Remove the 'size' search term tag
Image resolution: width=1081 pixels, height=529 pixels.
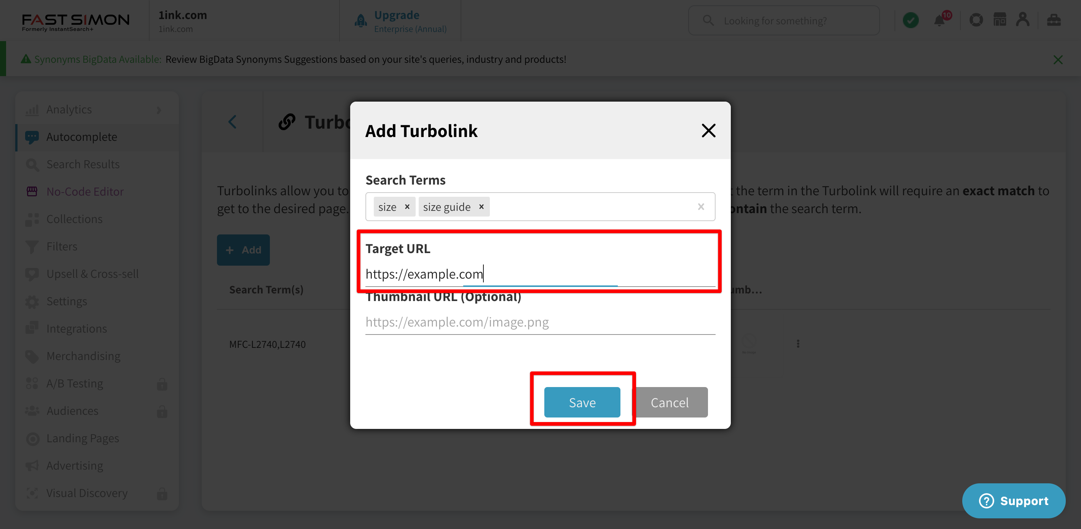coord(407,207)
